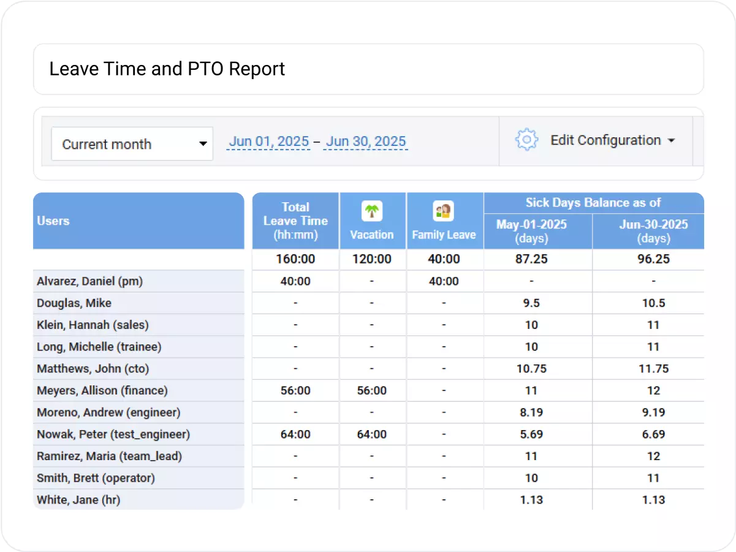Viewport: 736px width, 552px height.
Task: Click Meyers, Allison's 56:00 vacation value
Action: [x=372, y=390]
